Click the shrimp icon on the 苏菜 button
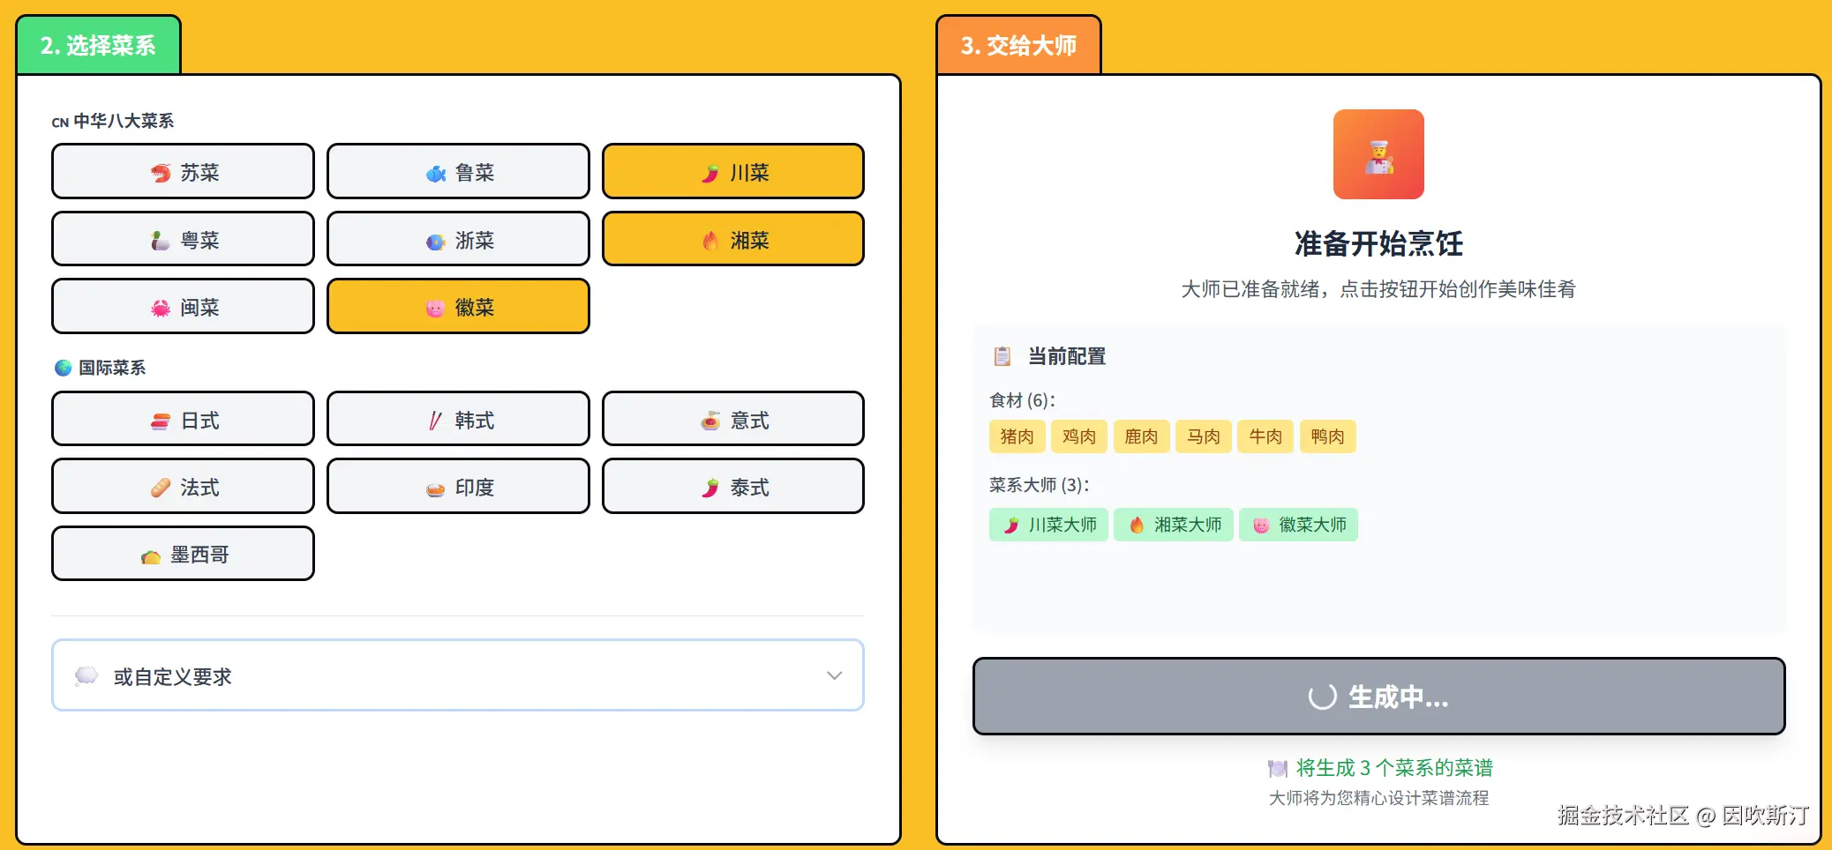This screenshot has width=1832, height=850. (x=160, y=172)
